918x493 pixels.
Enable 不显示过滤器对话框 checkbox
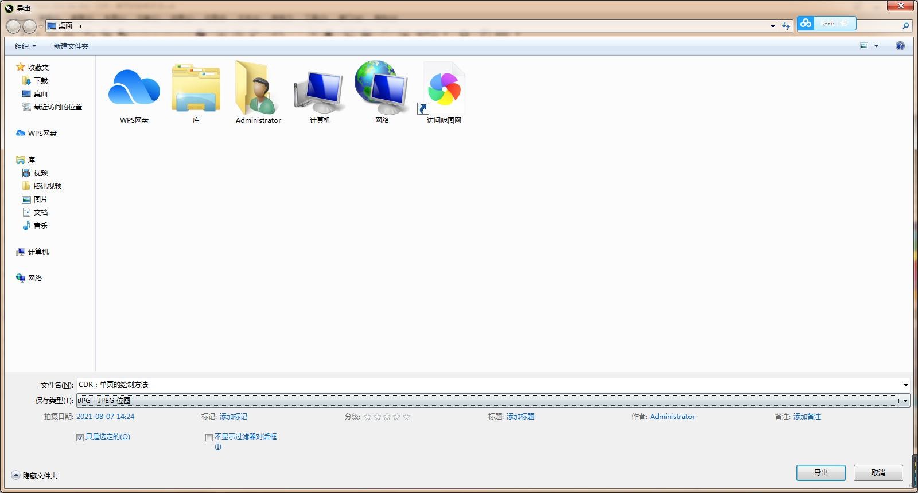pos(209,437)
